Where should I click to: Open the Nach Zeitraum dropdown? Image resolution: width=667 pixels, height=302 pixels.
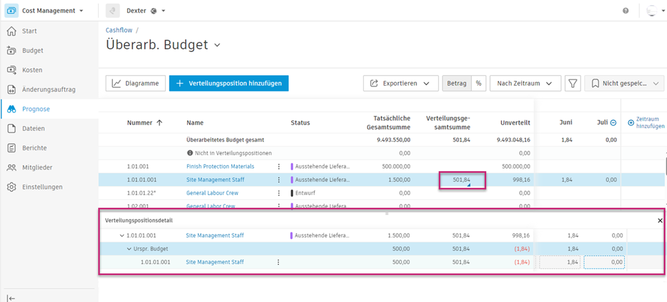click(525, 83)
